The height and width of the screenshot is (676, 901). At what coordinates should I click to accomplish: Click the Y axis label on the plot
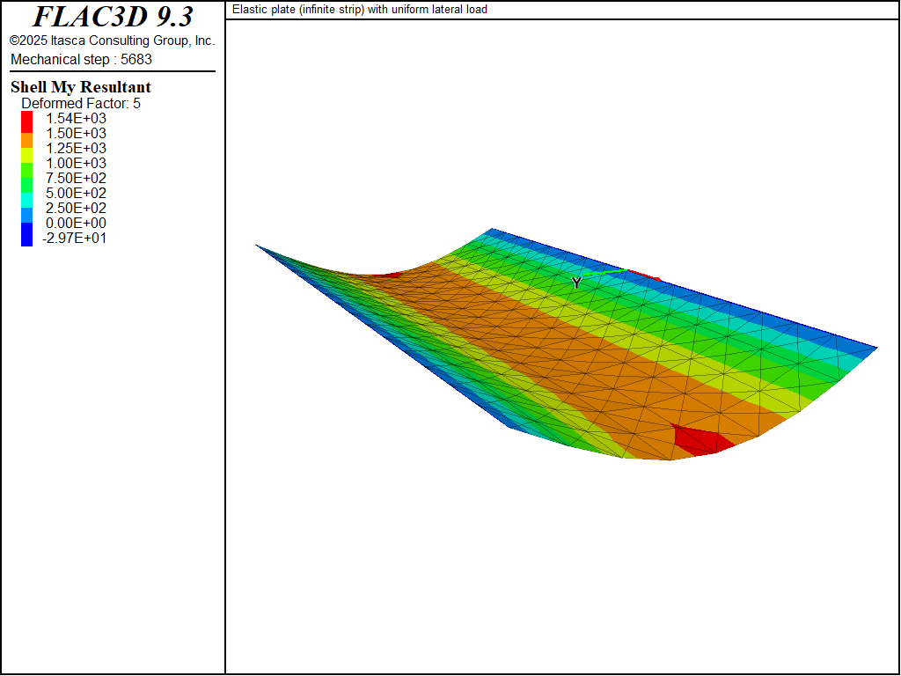coord(576,283)
